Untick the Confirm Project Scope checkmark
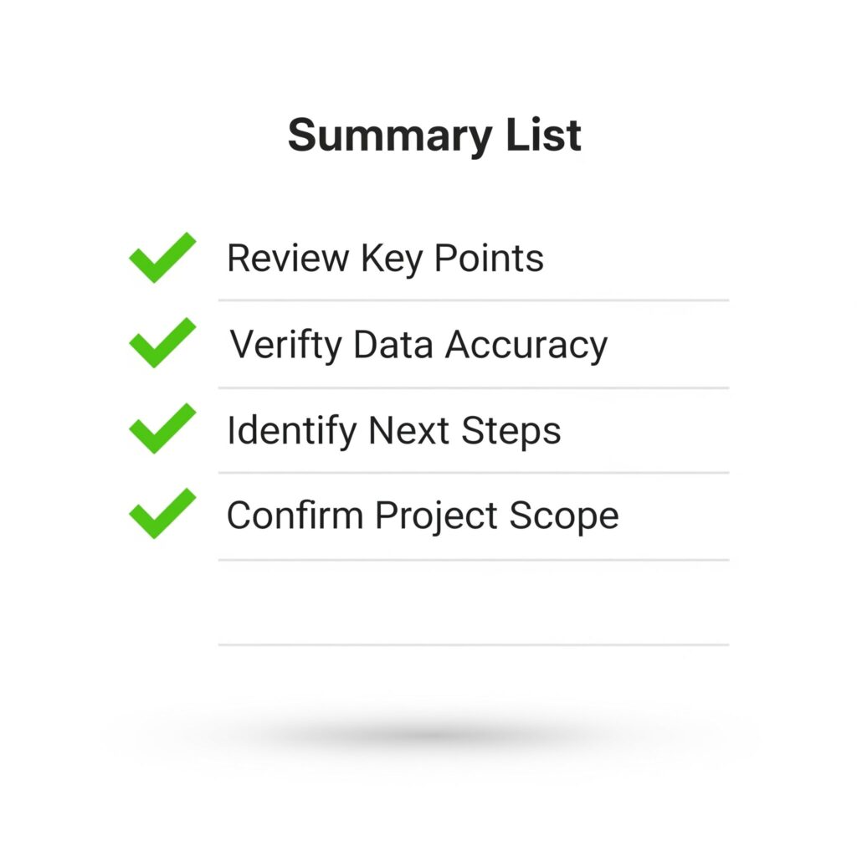Image resolution: width=857 pixels, height=857 pixels. pyautogui.click(x=162, y=514)
